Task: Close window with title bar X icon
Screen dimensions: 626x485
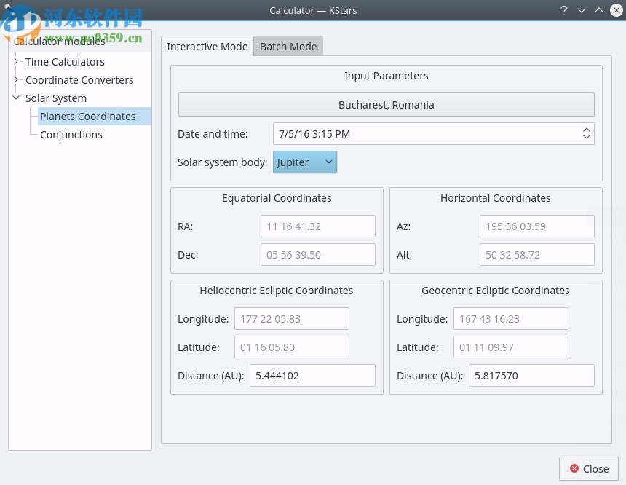Action: point(617,10)
